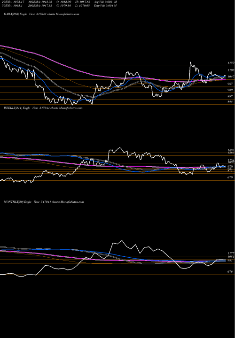The height and width of the screenshot is (338, 235).
Task: Select the low price 'L:' readout
Action: pyautogui.click(x=82, y=6)
